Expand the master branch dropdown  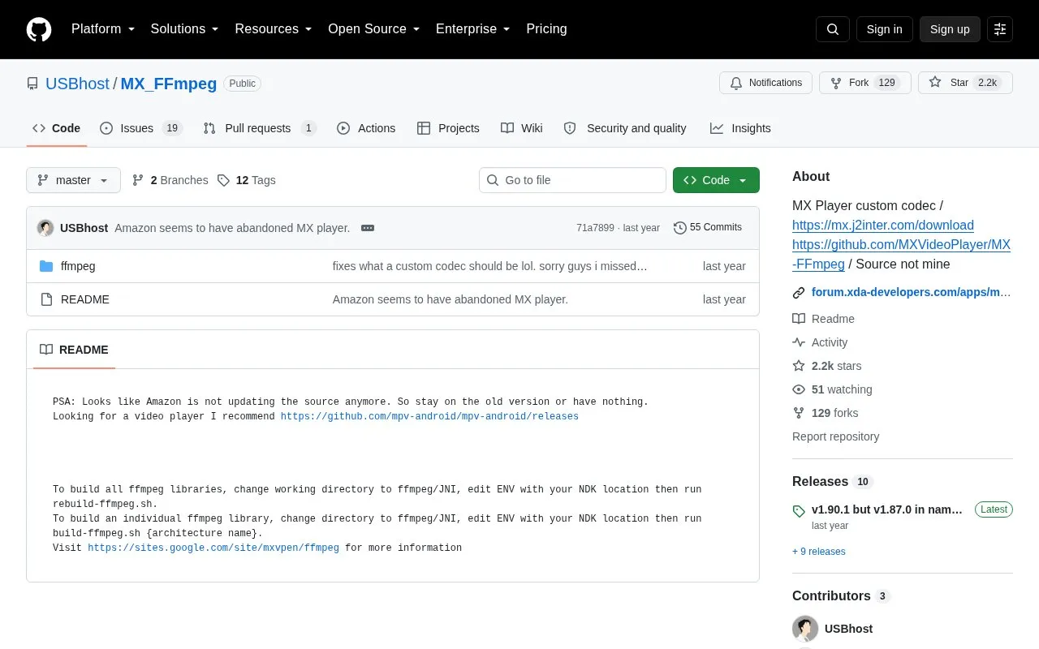(73, 180)
